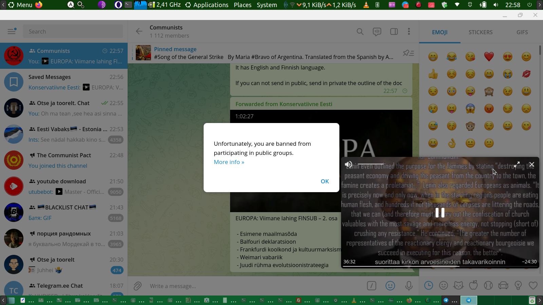The height and width of the screenshot is (305, 543).
Task: Go back using the arrow beside Communists
Action: point(139,32)
